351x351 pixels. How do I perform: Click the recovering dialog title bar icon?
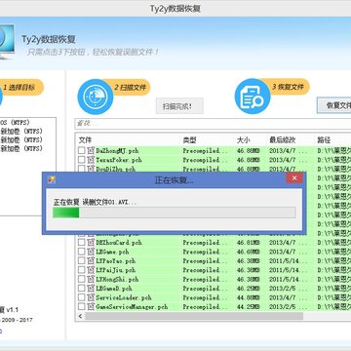pyautogui.click(x=51, y=179)
